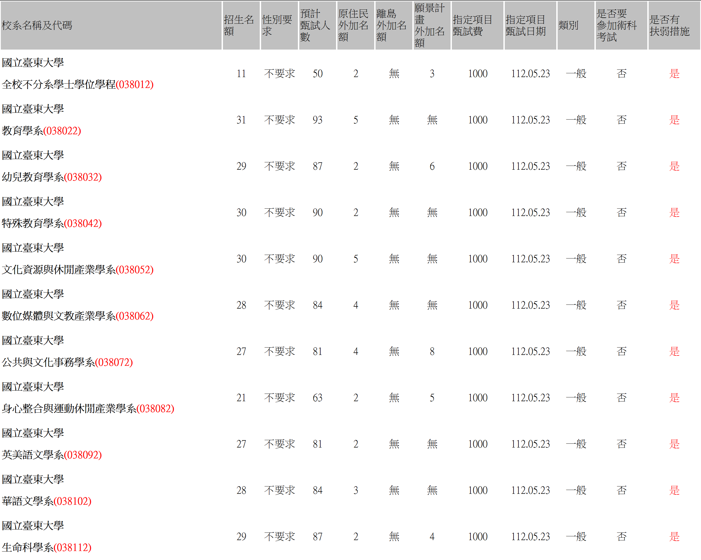Click red 是 for 生命科學系 row
Screen dimensions: 701x560
[x=674, y=537]
